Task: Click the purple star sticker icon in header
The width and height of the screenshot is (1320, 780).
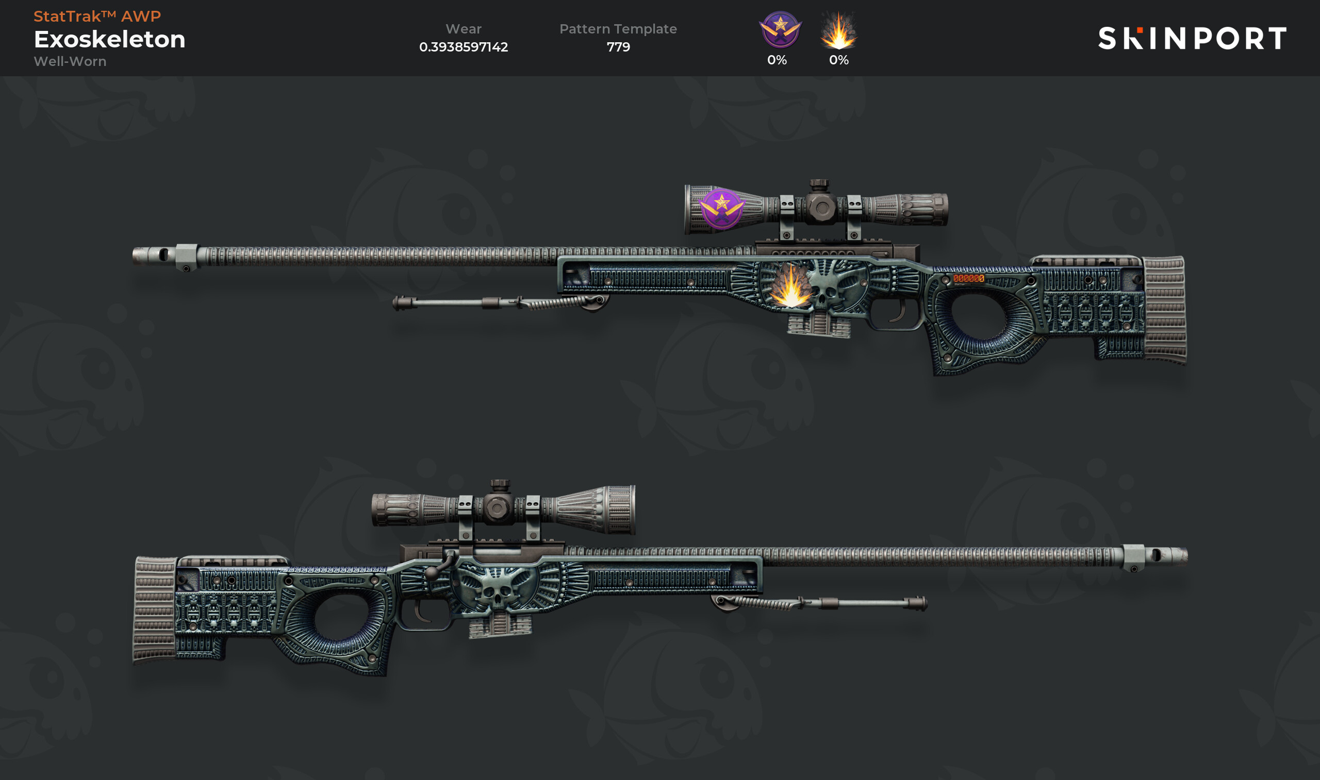Action: (780, 30)
